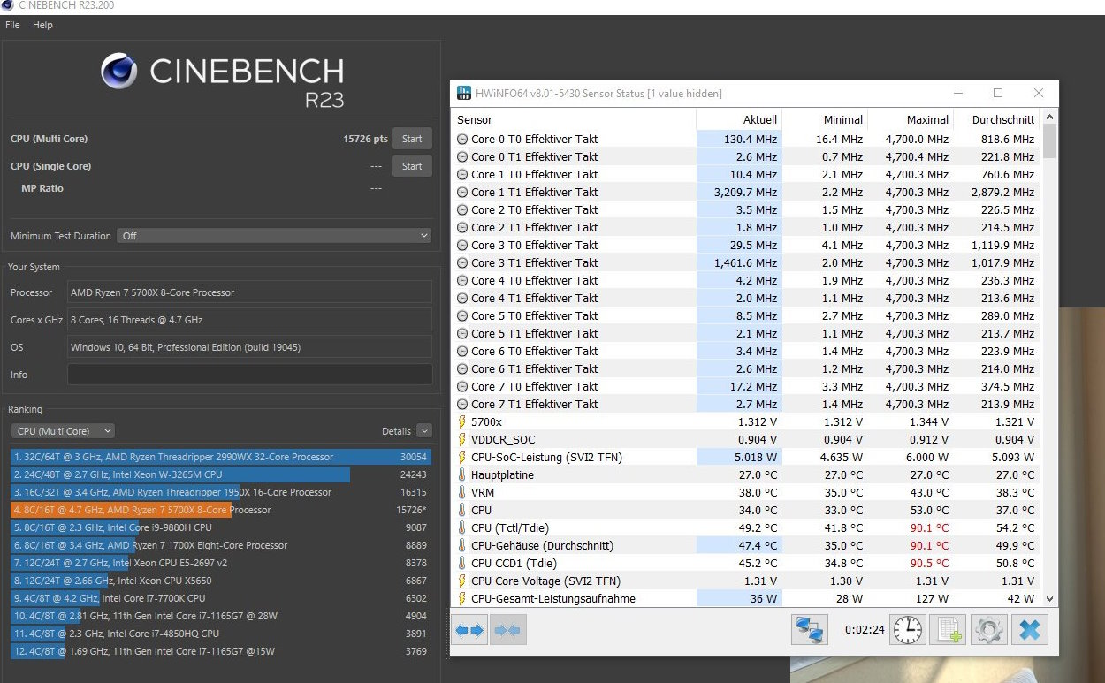Select the Xeon W-3265M ranking bar
The height and width of the screenshot is (683, 1105).
(180, 474)
